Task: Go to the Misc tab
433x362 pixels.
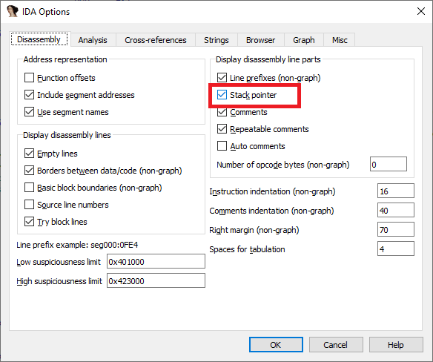Action: (340, 40)
